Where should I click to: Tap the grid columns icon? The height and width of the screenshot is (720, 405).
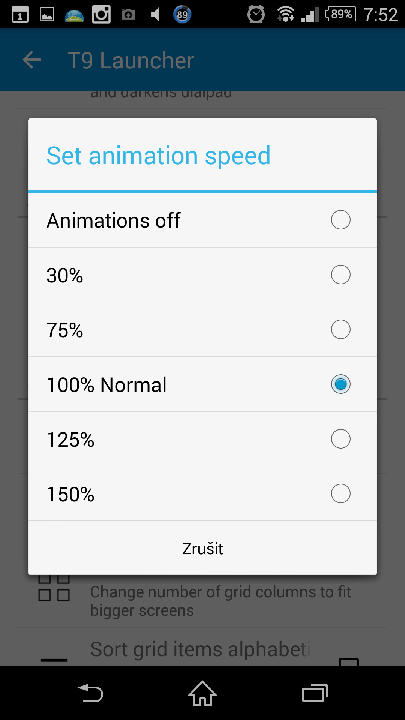pos(54,589)
